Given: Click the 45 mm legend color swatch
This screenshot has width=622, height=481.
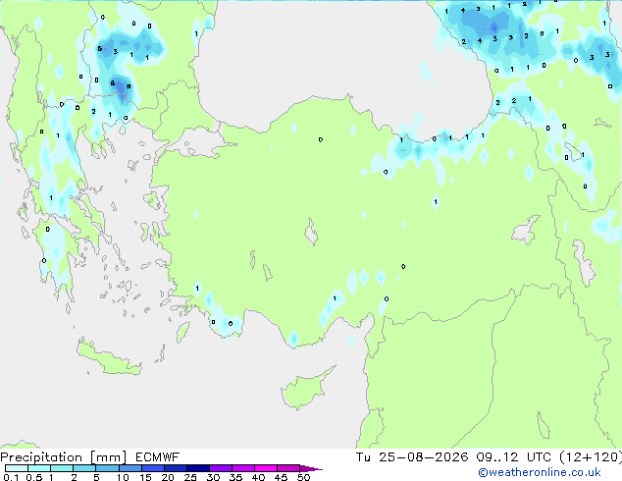Looking at the screenshot, I should point(288,468).
